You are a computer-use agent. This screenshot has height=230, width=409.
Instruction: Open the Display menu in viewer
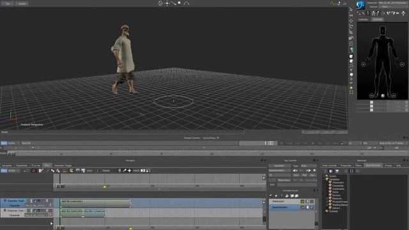22,4
